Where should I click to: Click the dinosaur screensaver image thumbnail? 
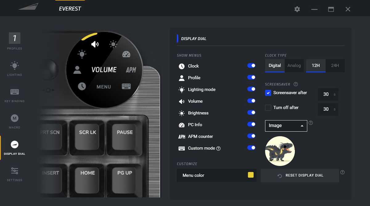pos(280,151)
